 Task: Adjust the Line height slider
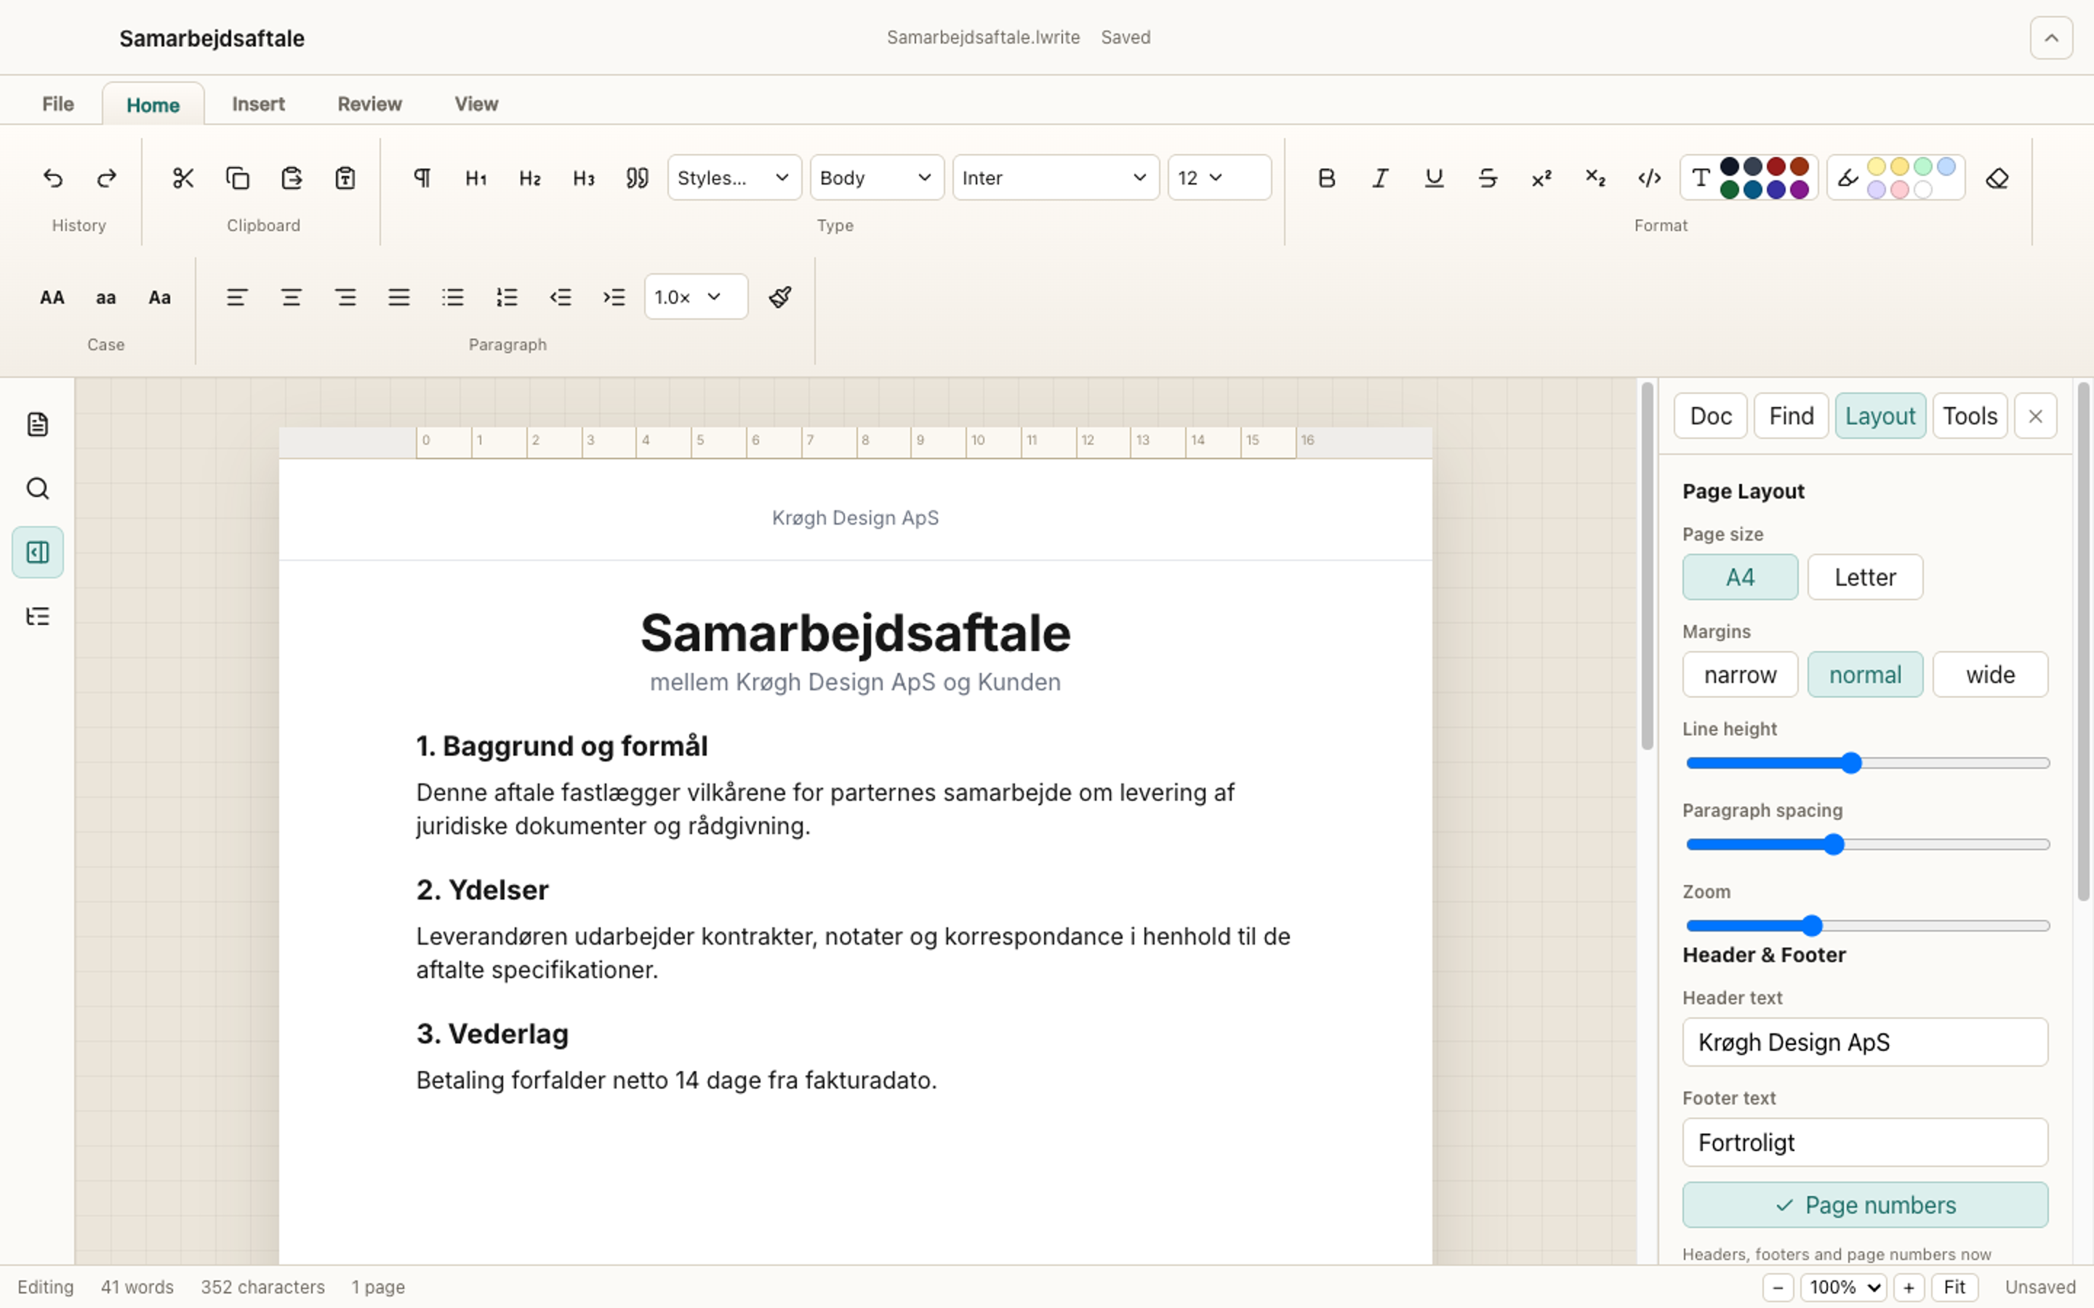(1867, 763)
